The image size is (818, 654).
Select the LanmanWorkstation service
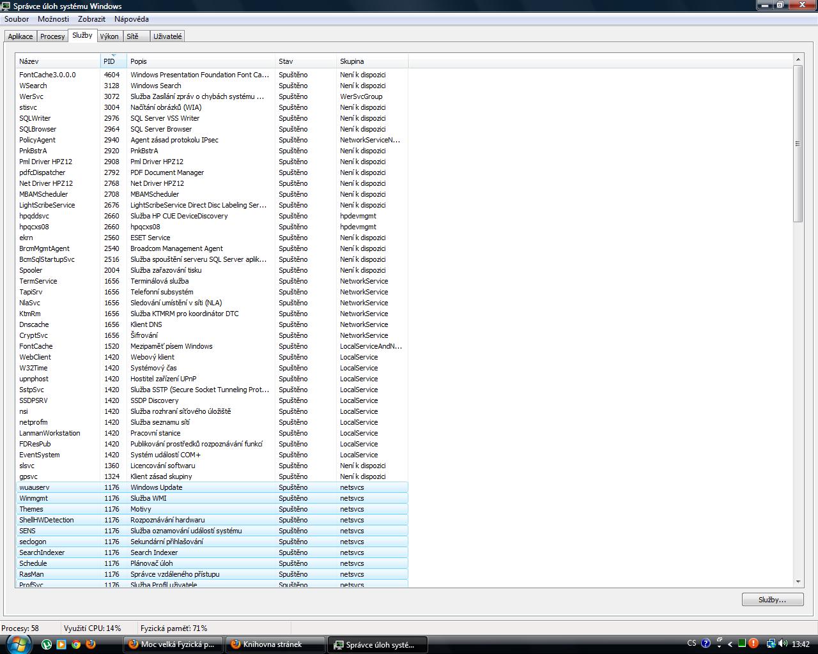212,433
